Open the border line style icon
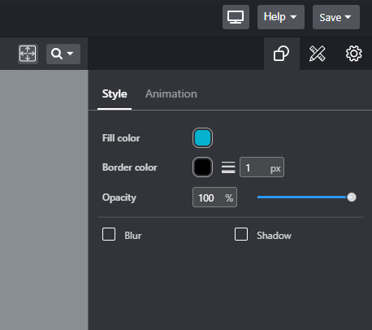Screen dimensions: 372x330 click(228, 167)
